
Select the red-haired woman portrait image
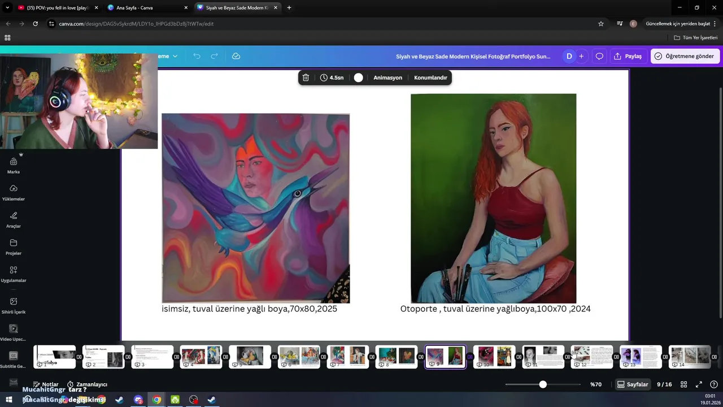coord(493,198)
